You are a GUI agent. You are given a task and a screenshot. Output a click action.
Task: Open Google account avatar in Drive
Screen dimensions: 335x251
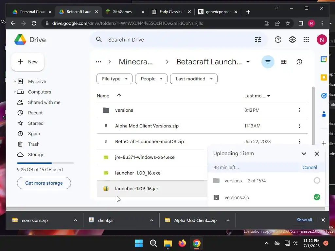click(322, 40)
